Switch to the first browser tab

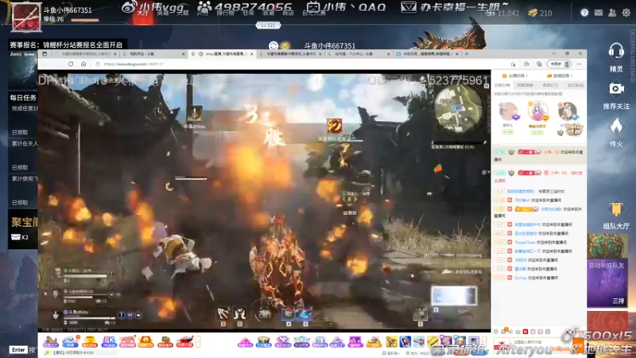[85, 53]
